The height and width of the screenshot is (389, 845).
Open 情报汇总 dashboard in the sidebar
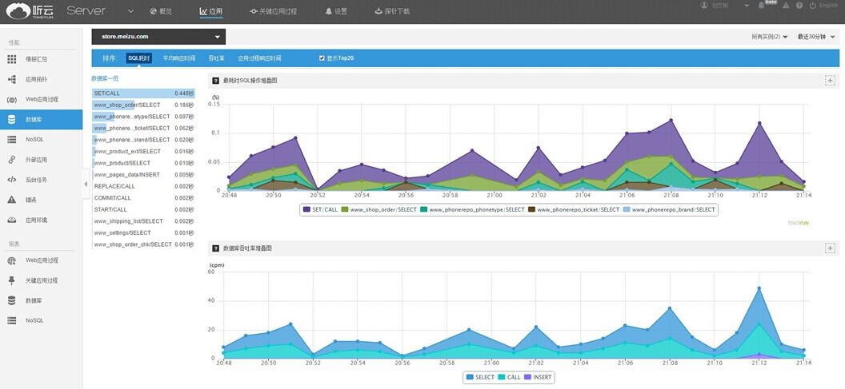pyautogui.click(x=36, y=59)
